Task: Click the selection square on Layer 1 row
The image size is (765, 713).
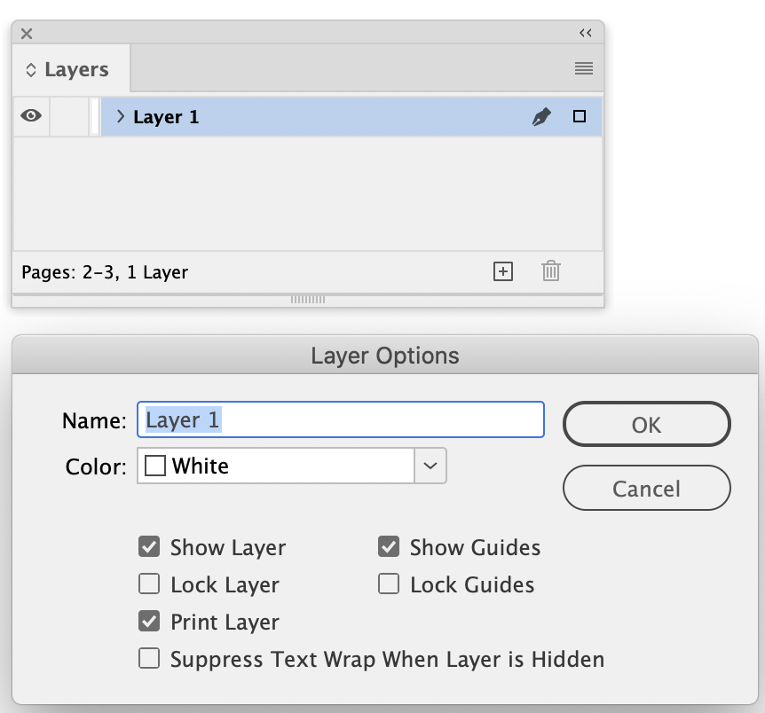Action: click(x=579, y=115)
